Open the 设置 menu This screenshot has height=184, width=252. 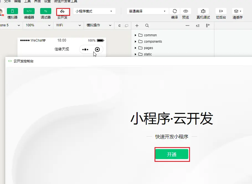click(47, 1)
